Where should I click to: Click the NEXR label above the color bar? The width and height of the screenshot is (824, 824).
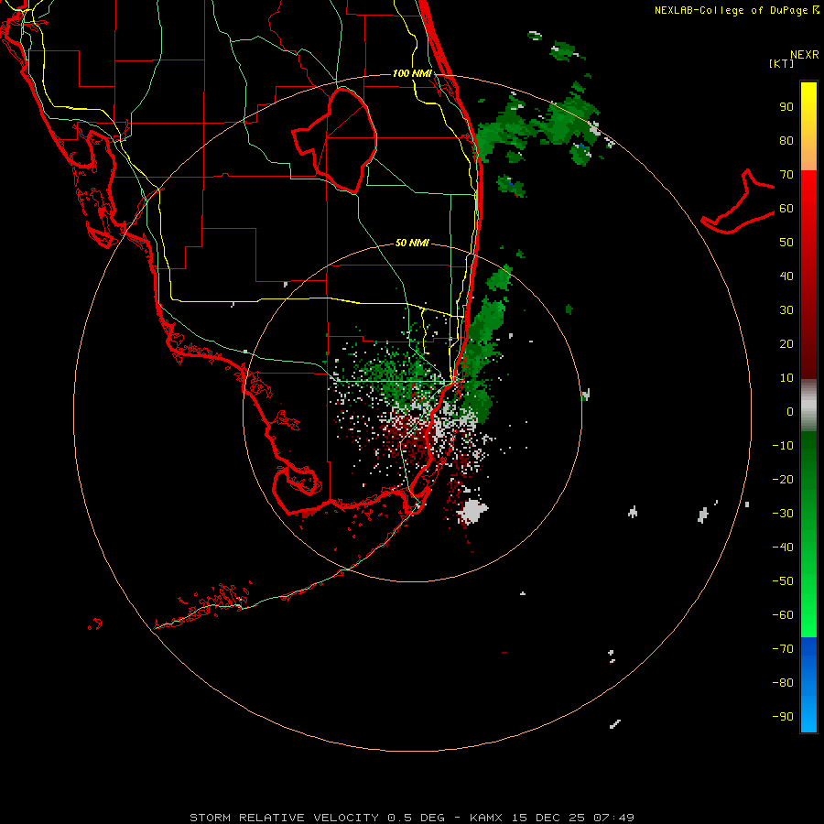point(804,55)
